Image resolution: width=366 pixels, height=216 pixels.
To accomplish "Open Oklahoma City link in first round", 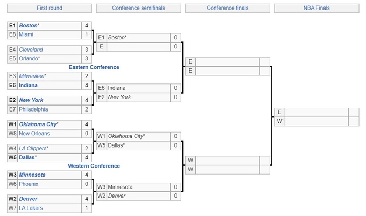I will 38,124.
